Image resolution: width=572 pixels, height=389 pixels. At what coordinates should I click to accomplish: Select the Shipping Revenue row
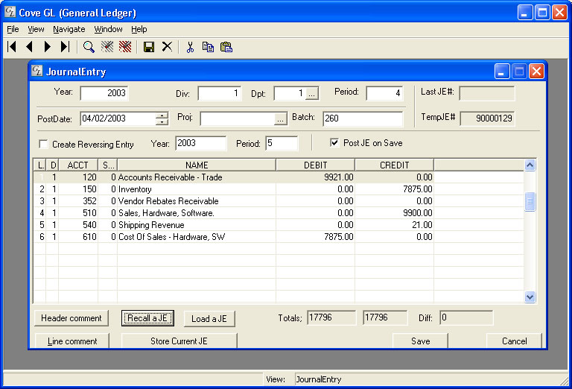[279, 225]
